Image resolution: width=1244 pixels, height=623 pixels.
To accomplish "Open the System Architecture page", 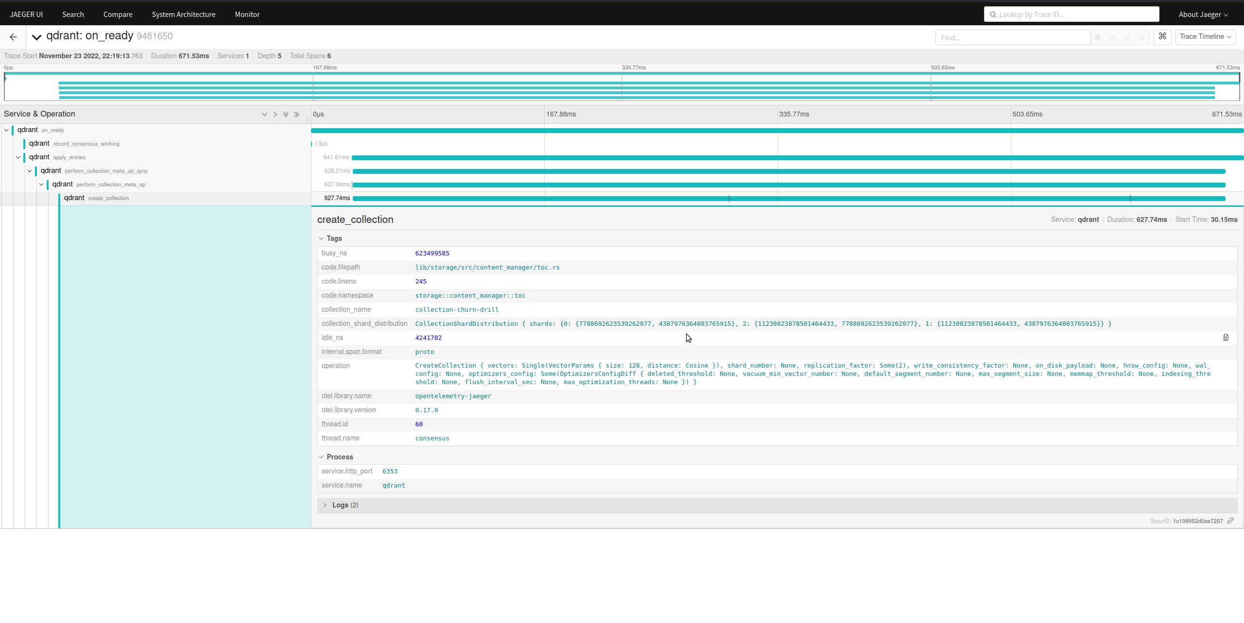I will pos(183,14).
